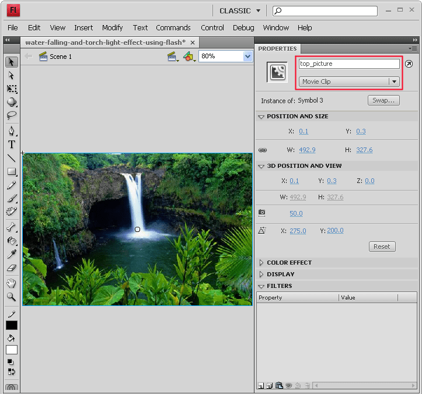Select the Line tool
The width and height of the screenshot is (422, 394).
pos(12,158)
